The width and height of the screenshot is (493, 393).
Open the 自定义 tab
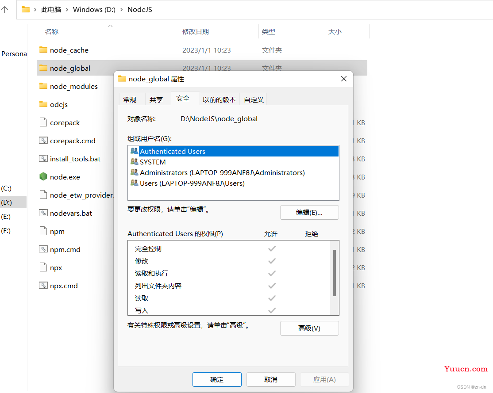coord(254,99)
